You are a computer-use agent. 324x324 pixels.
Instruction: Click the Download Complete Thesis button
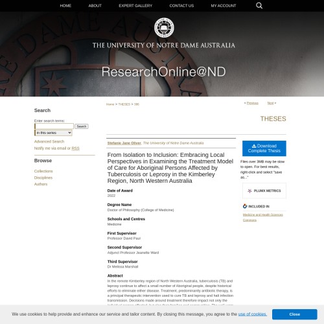pos(264,148)
